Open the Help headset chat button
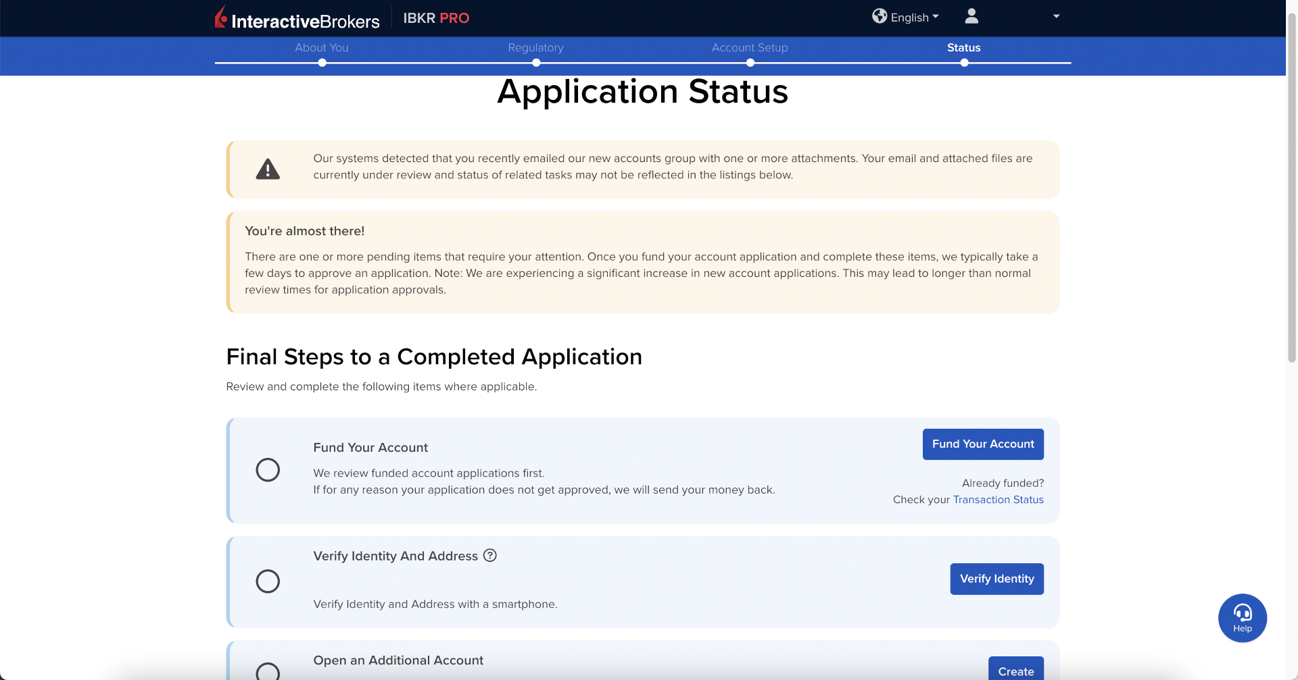Image resolution: width=1298 pixels, height=680 pixels. point(1242,617)
